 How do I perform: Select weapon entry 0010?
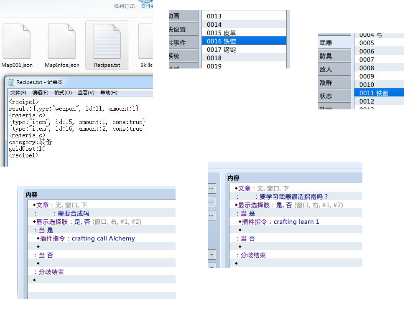point(379,84)
